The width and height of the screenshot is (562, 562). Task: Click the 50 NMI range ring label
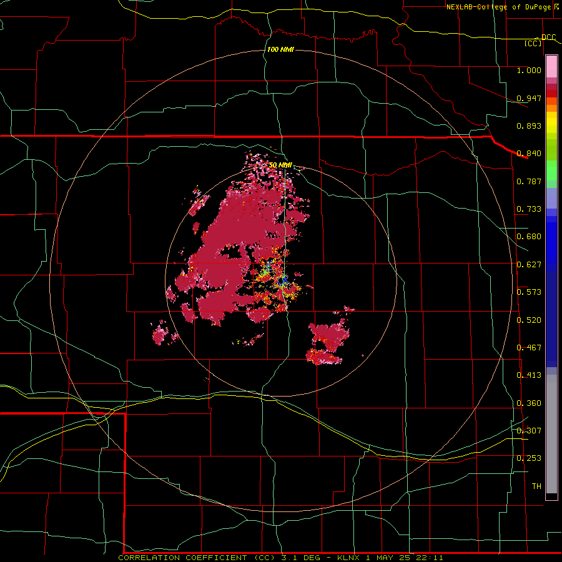point(280,165)
